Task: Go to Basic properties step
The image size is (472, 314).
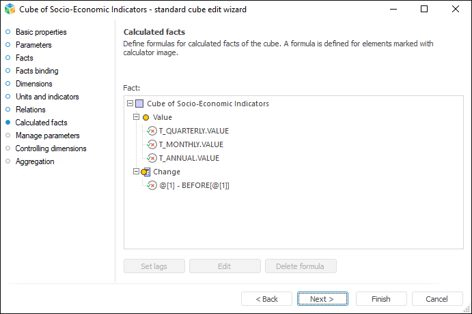Action: [41, 32]
